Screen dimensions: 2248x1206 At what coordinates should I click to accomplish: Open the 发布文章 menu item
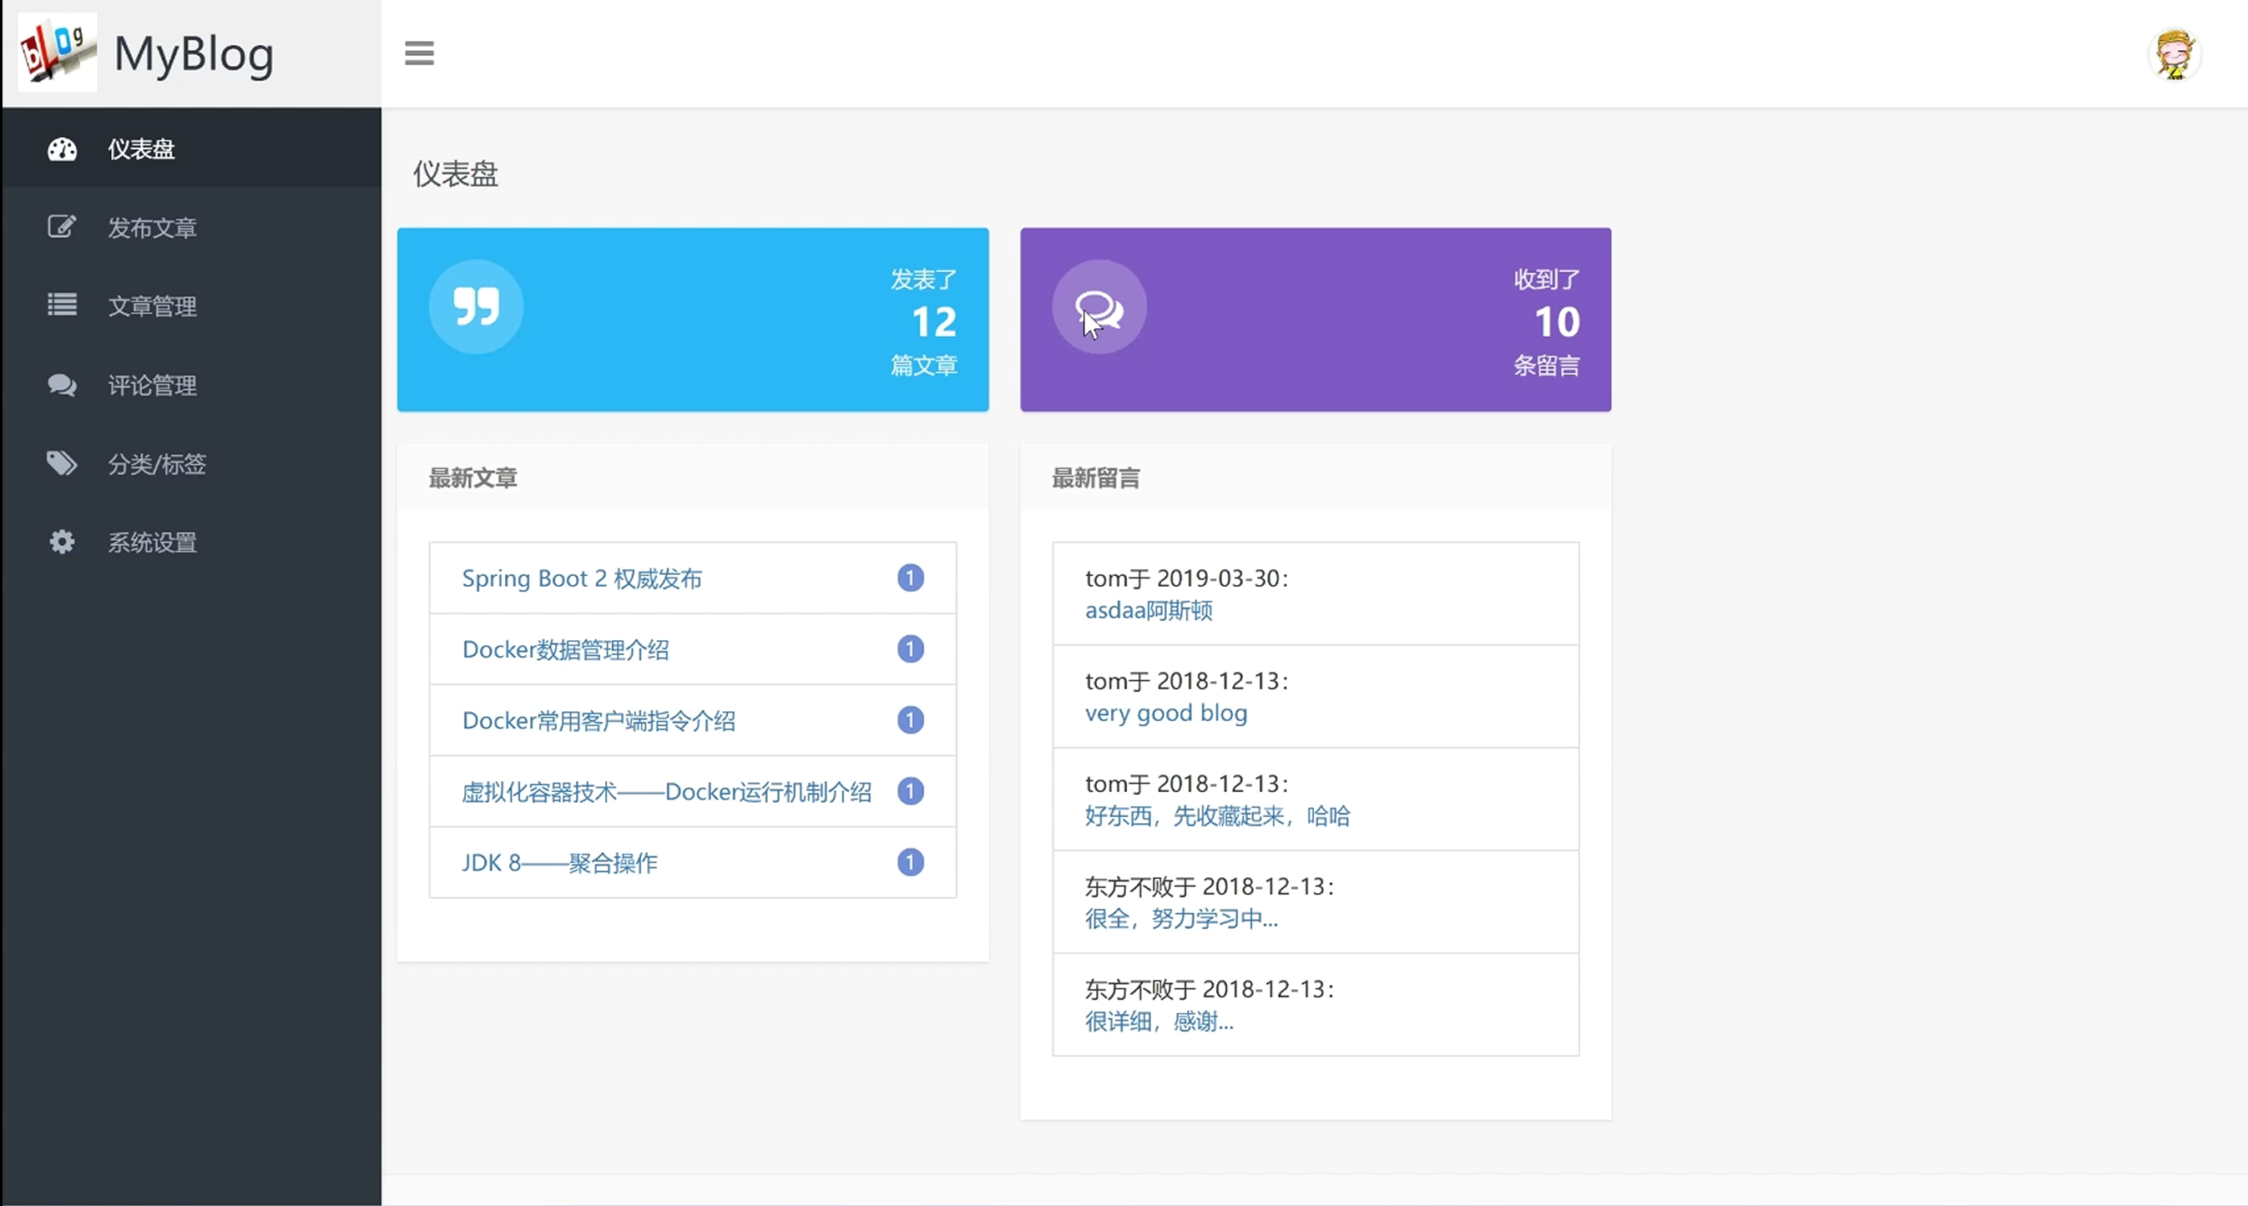click(x=152, y=228)
